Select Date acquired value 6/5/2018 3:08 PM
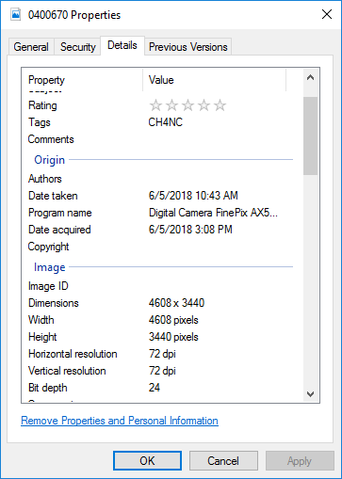342x479 pixels. tap(190, 230)
